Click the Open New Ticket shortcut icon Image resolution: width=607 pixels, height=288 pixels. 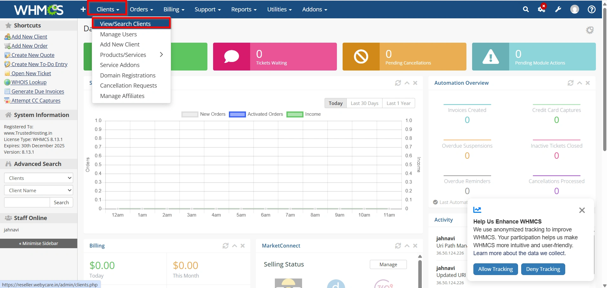[7, 73]
